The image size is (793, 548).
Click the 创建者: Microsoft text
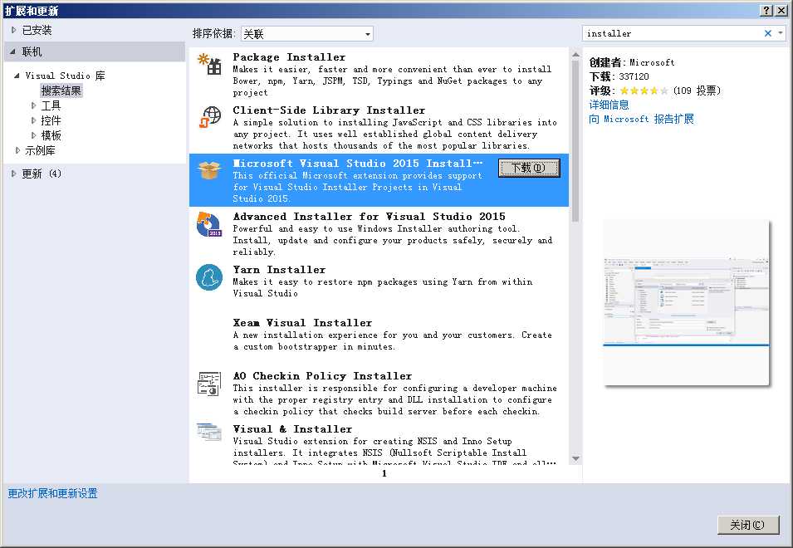pos(632,62)
